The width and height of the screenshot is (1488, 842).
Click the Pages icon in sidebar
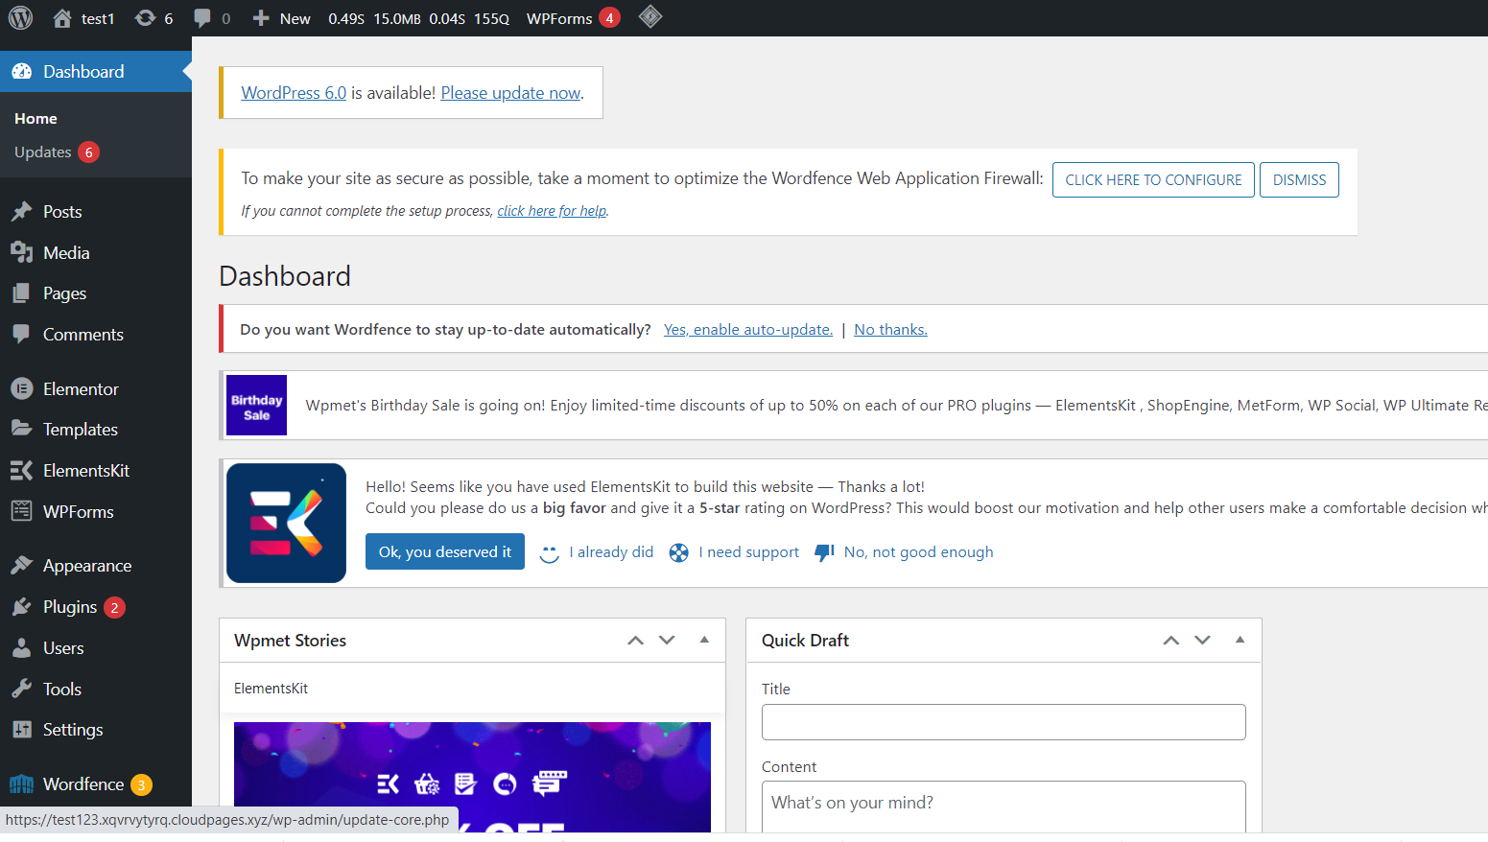(x=22, y=293)
